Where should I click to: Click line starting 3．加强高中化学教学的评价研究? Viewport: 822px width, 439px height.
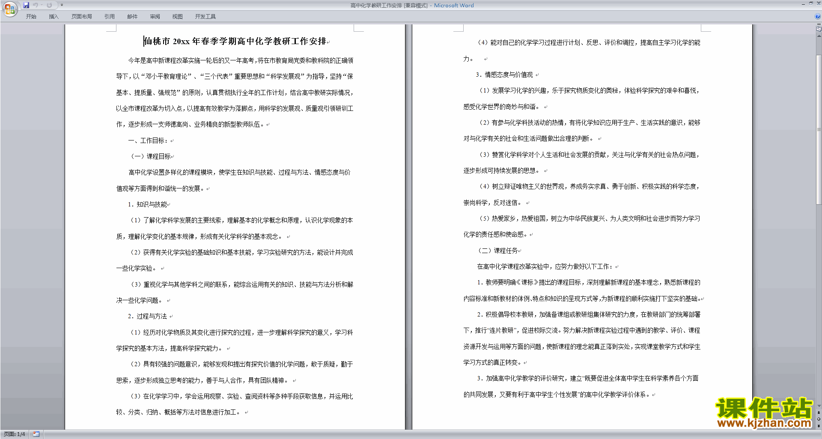tap(588, 378)
